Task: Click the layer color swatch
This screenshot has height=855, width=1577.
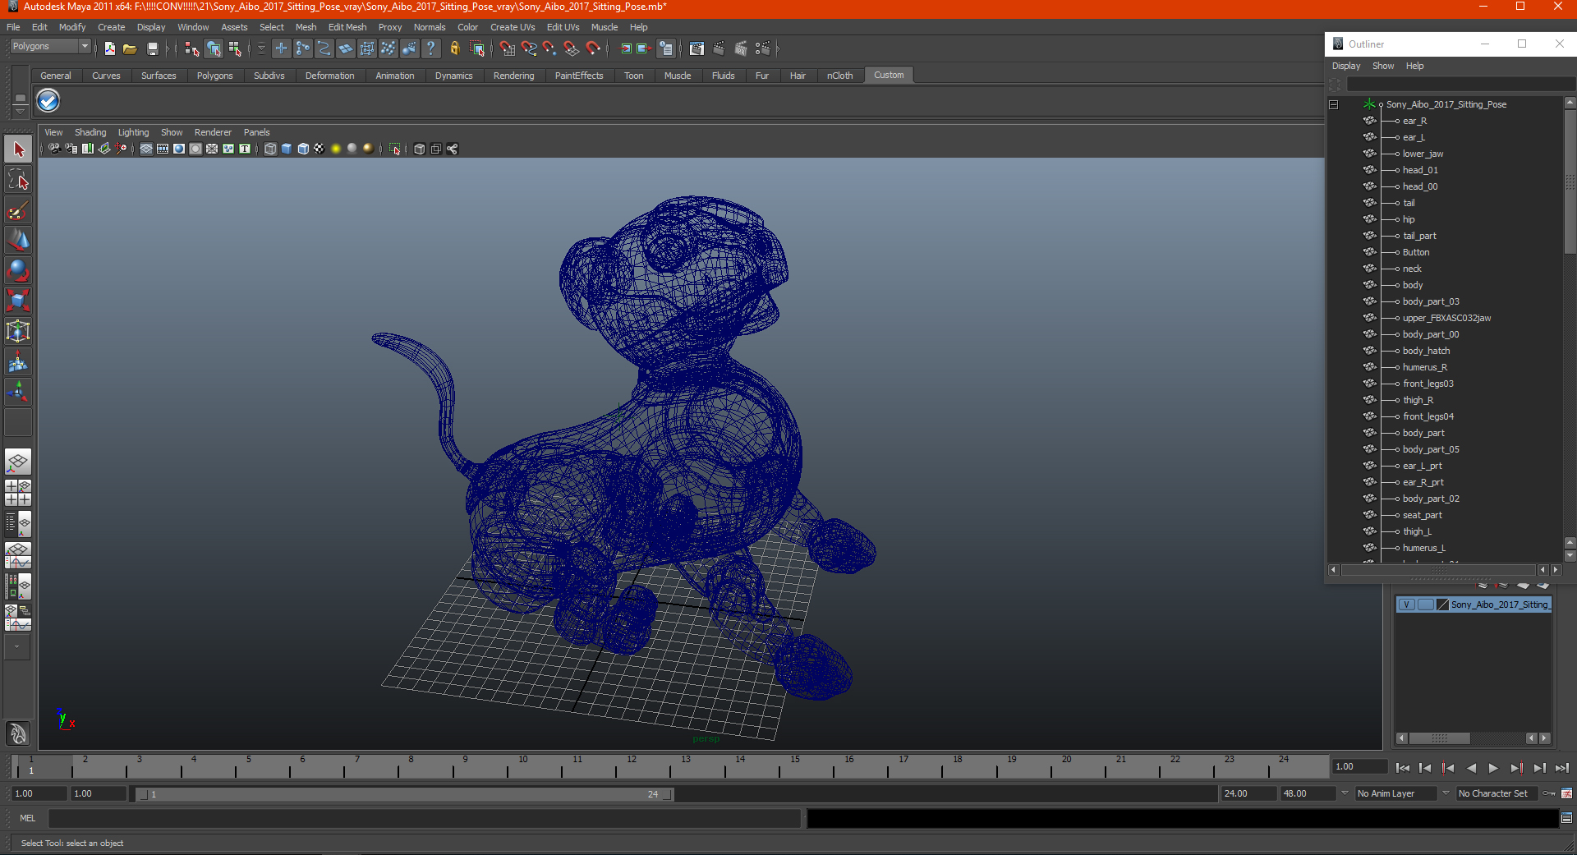Action: pos(1442,604)
